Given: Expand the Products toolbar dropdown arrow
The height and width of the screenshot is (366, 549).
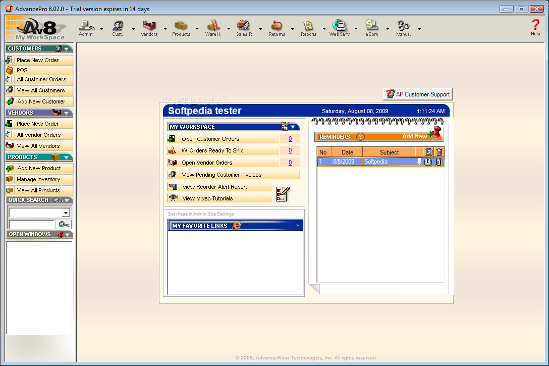Looking at the screenshot, I should coord(197,29).
